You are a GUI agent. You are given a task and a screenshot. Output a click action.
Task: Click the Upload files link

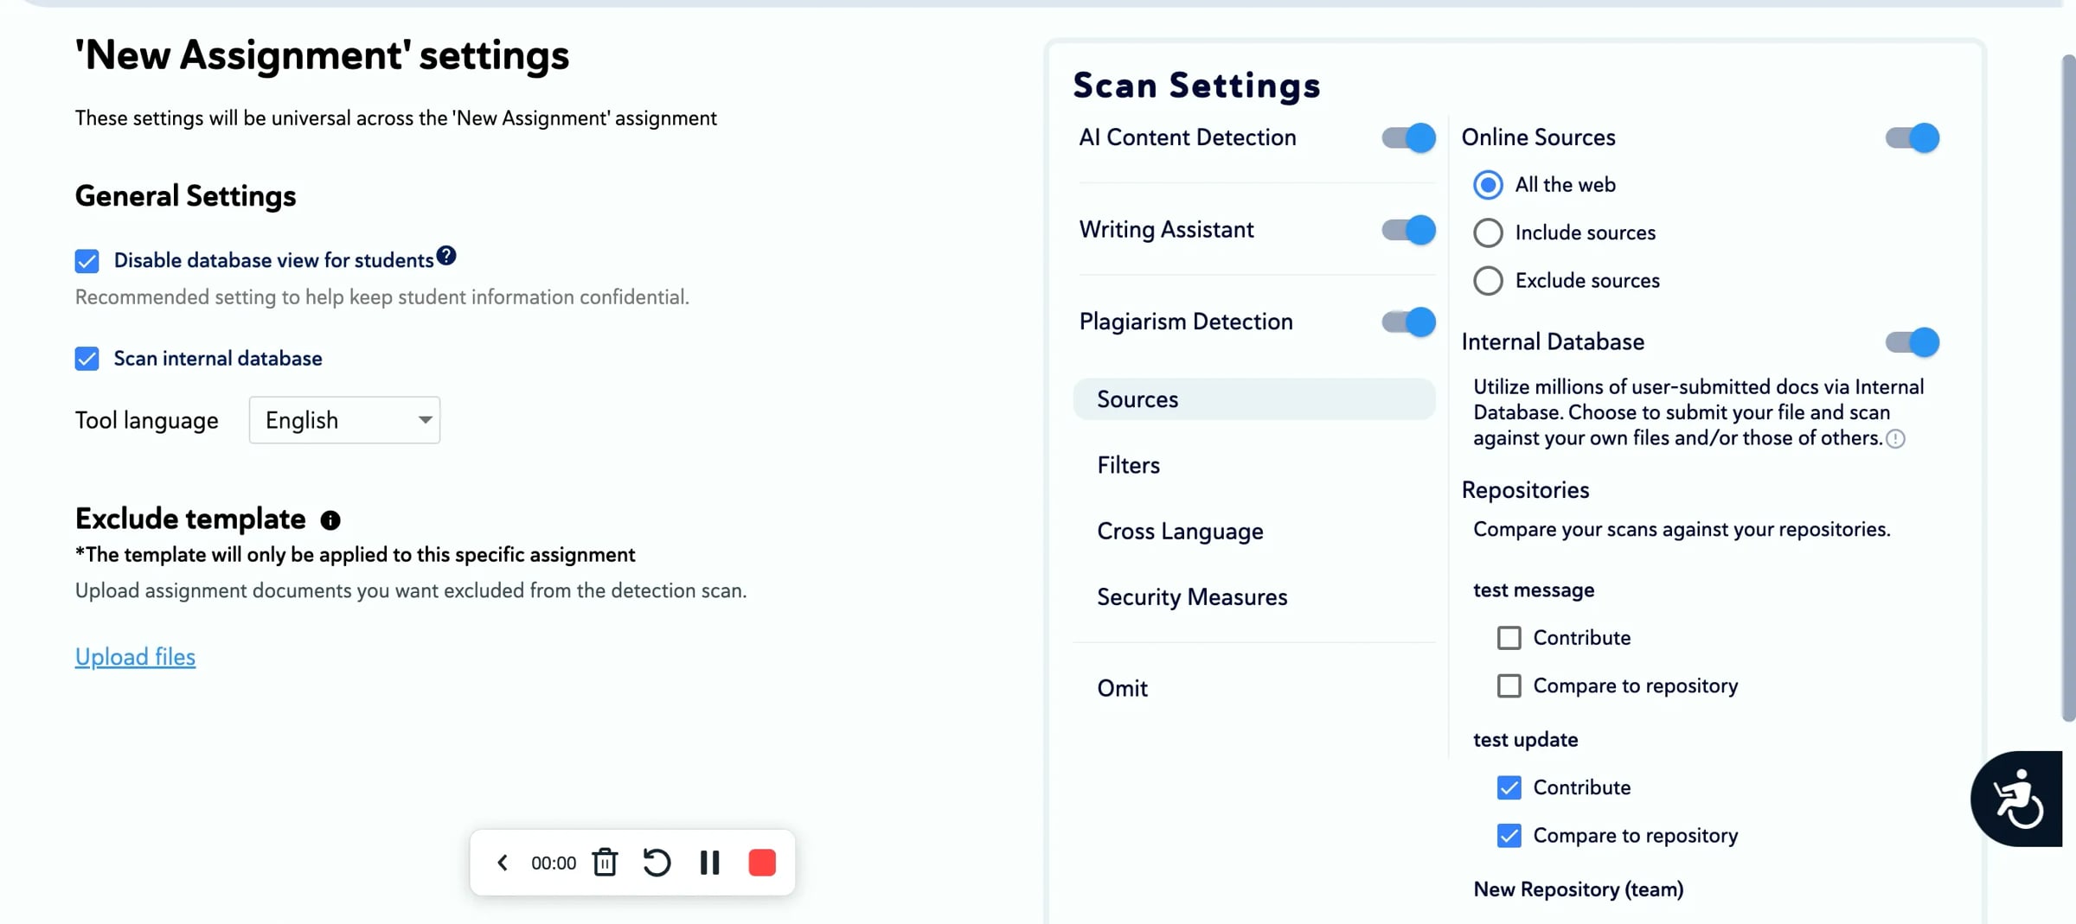135,657
